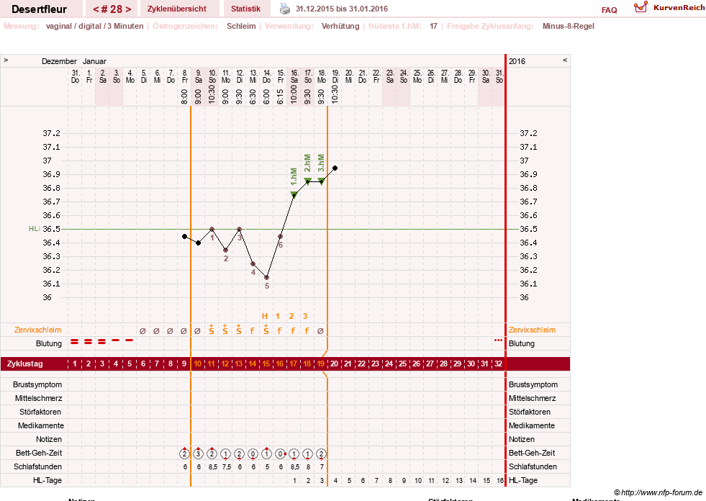Click the 3.hM temperature marker
The height and width of the screenshot is (501, 706).
coord(322,181)
